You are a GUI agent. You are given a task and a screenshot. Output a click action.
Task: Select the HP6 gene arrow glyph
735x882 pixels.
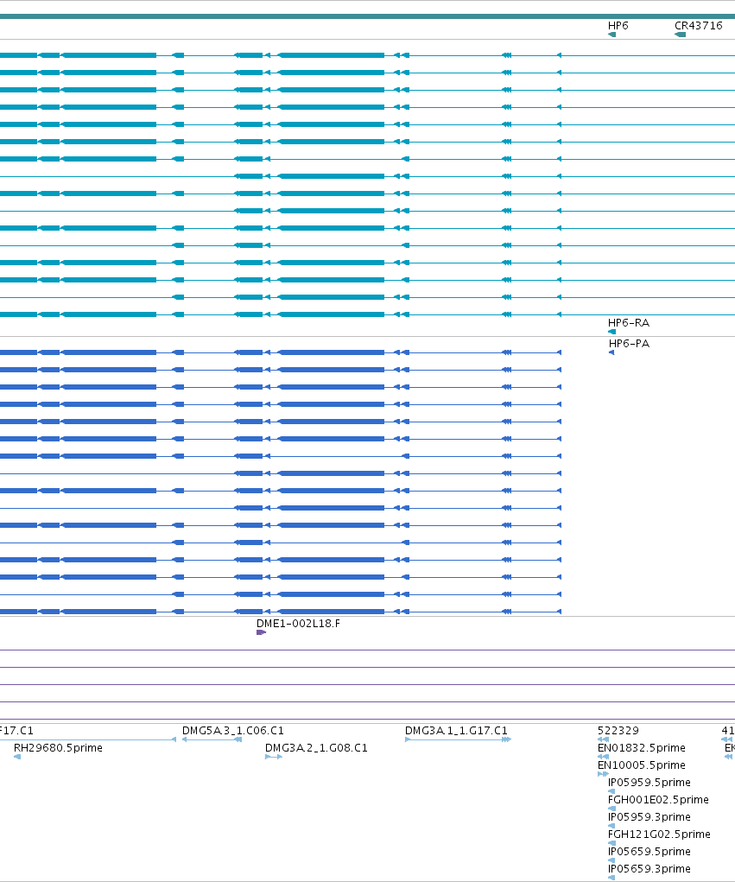coord(611,35)
